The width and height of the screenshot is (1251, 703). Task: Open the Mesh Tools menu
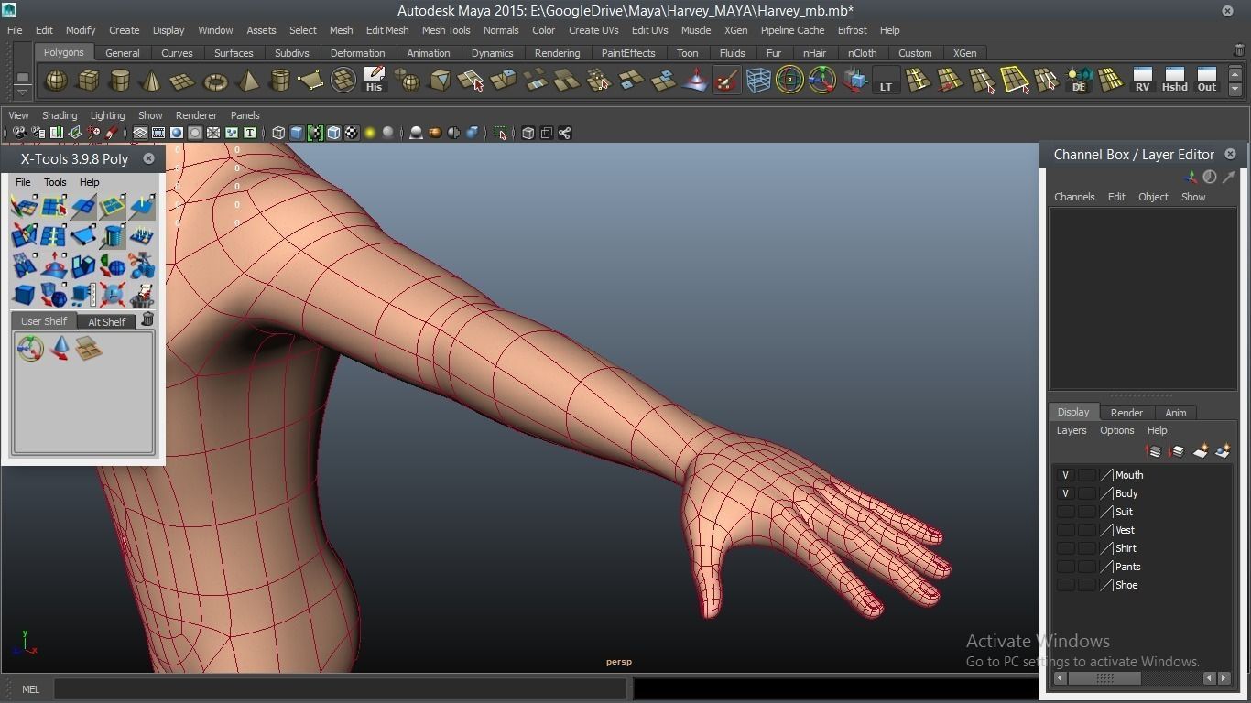click(x=446, y=30)
